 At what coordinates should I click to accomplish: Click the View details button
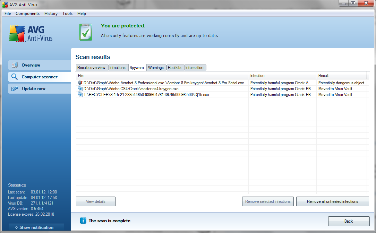96,201
